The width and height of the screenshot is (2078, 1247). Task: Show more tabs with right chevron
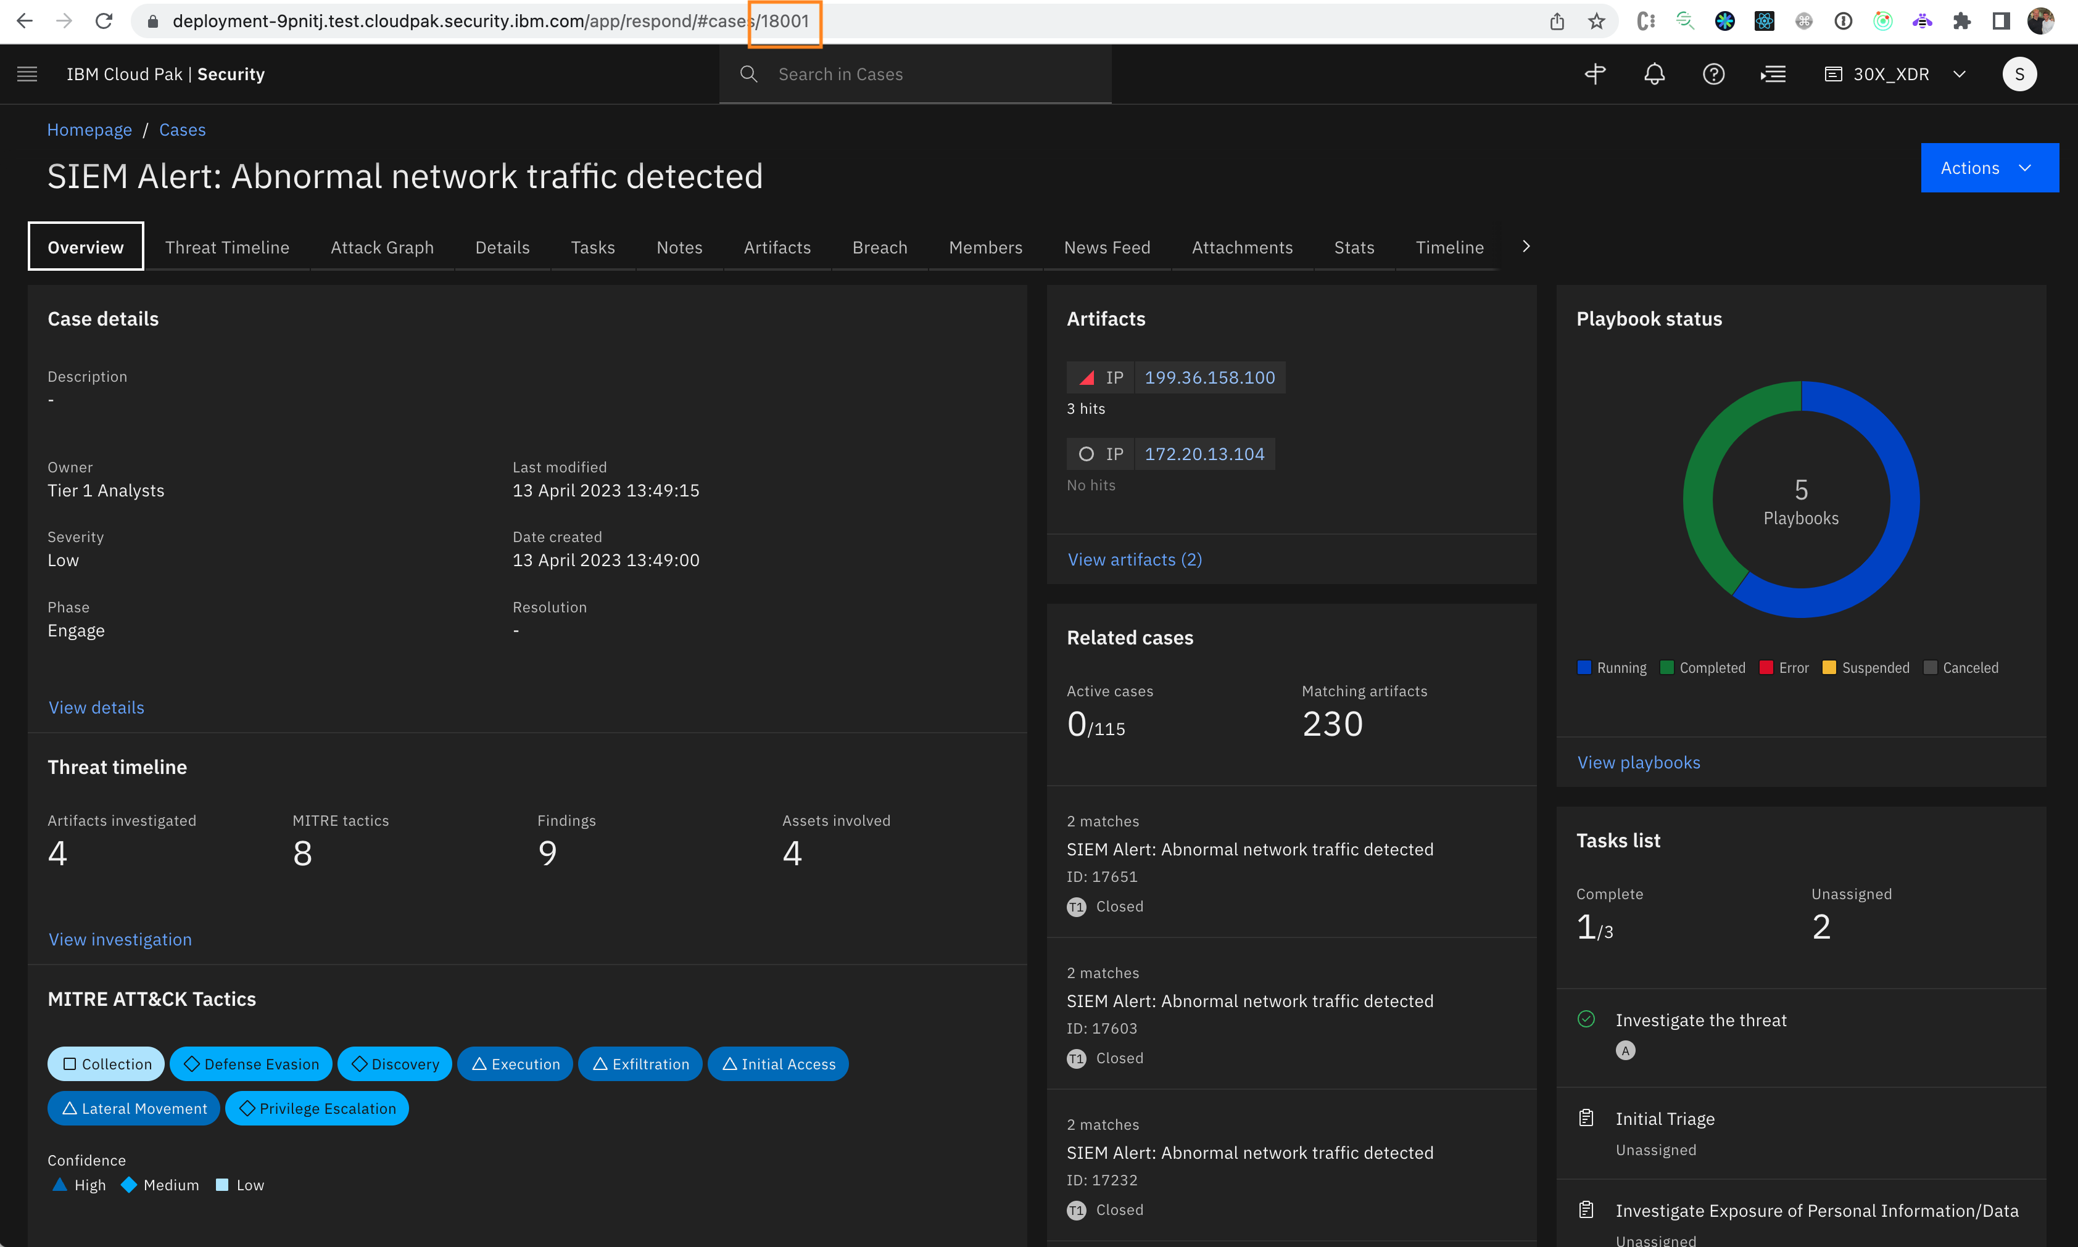click(x=1526, y=246)
